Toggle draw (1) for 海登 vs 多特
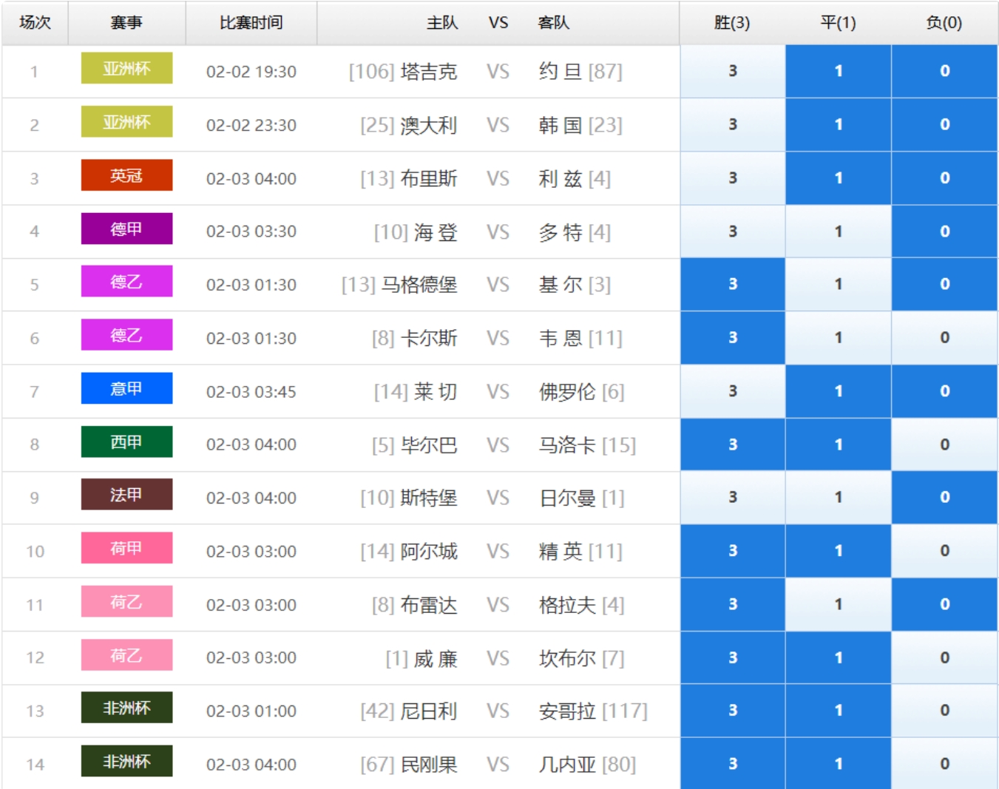 (x=839, y=231)
